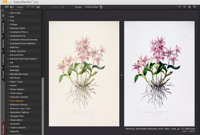Viewport: 200px width, 135px height.
Task: Apply the Infrared Thermal Camera filter
Action: tap(23, 59)
